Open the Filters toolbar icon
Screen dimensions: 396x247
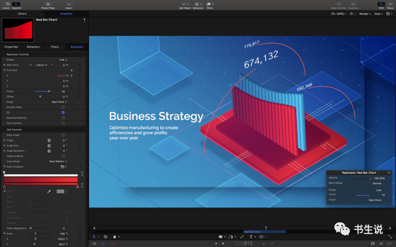click(x=210, y=4)
